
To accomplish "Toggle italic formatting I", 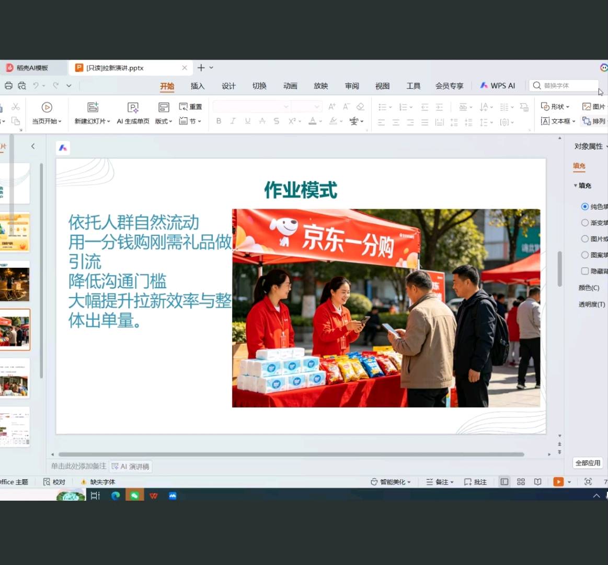I will 233,121.
